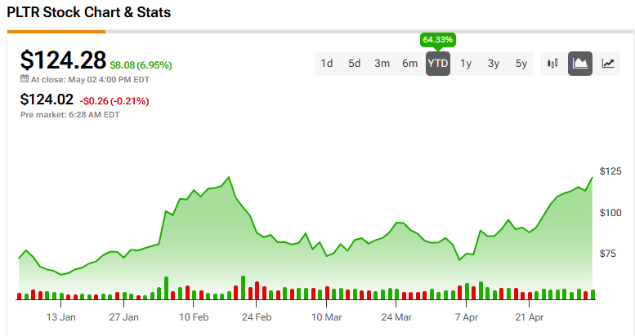Select the line chart view icon
Viewport: 635px width, 336px height.
[607, 64]
